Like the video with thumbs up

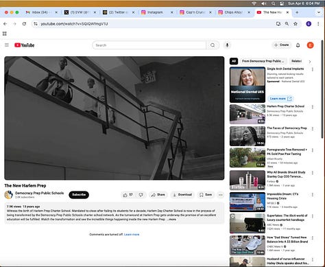pos(128,195)
